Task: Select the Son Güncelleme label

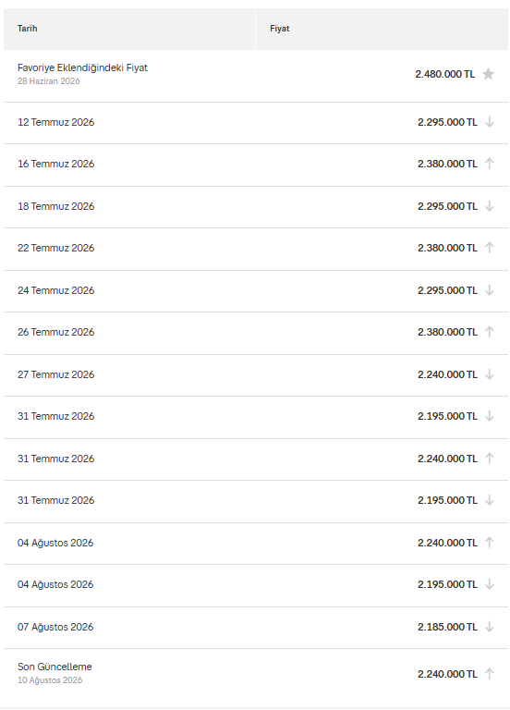Action: click(55, 667)
